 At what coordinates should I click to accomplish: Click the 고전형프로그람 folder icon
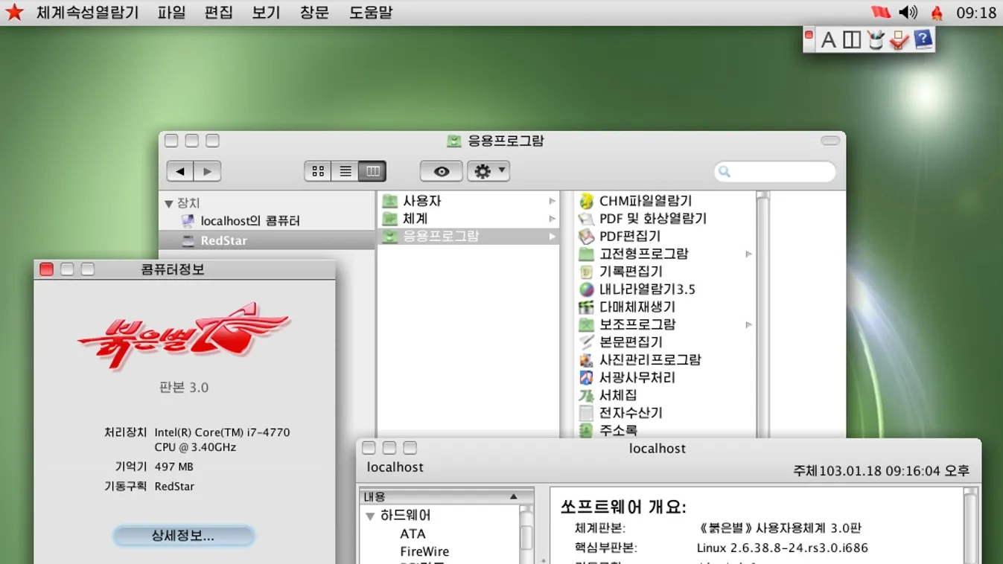(x=587, y=254)
